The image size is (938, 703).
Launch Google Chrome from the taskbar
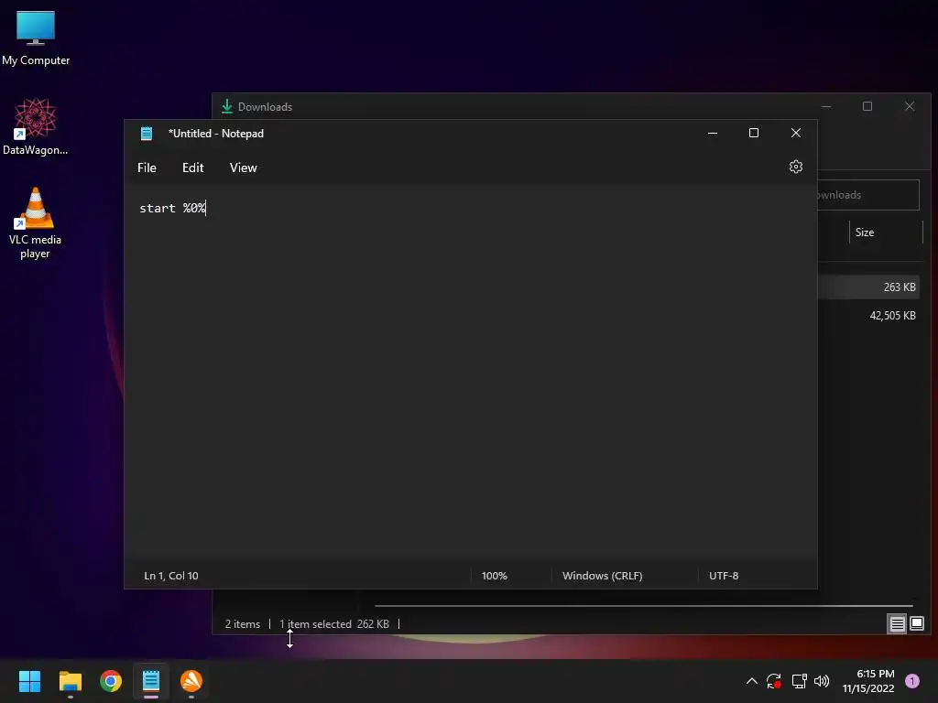pyautogui.click(x=111, y=681)
